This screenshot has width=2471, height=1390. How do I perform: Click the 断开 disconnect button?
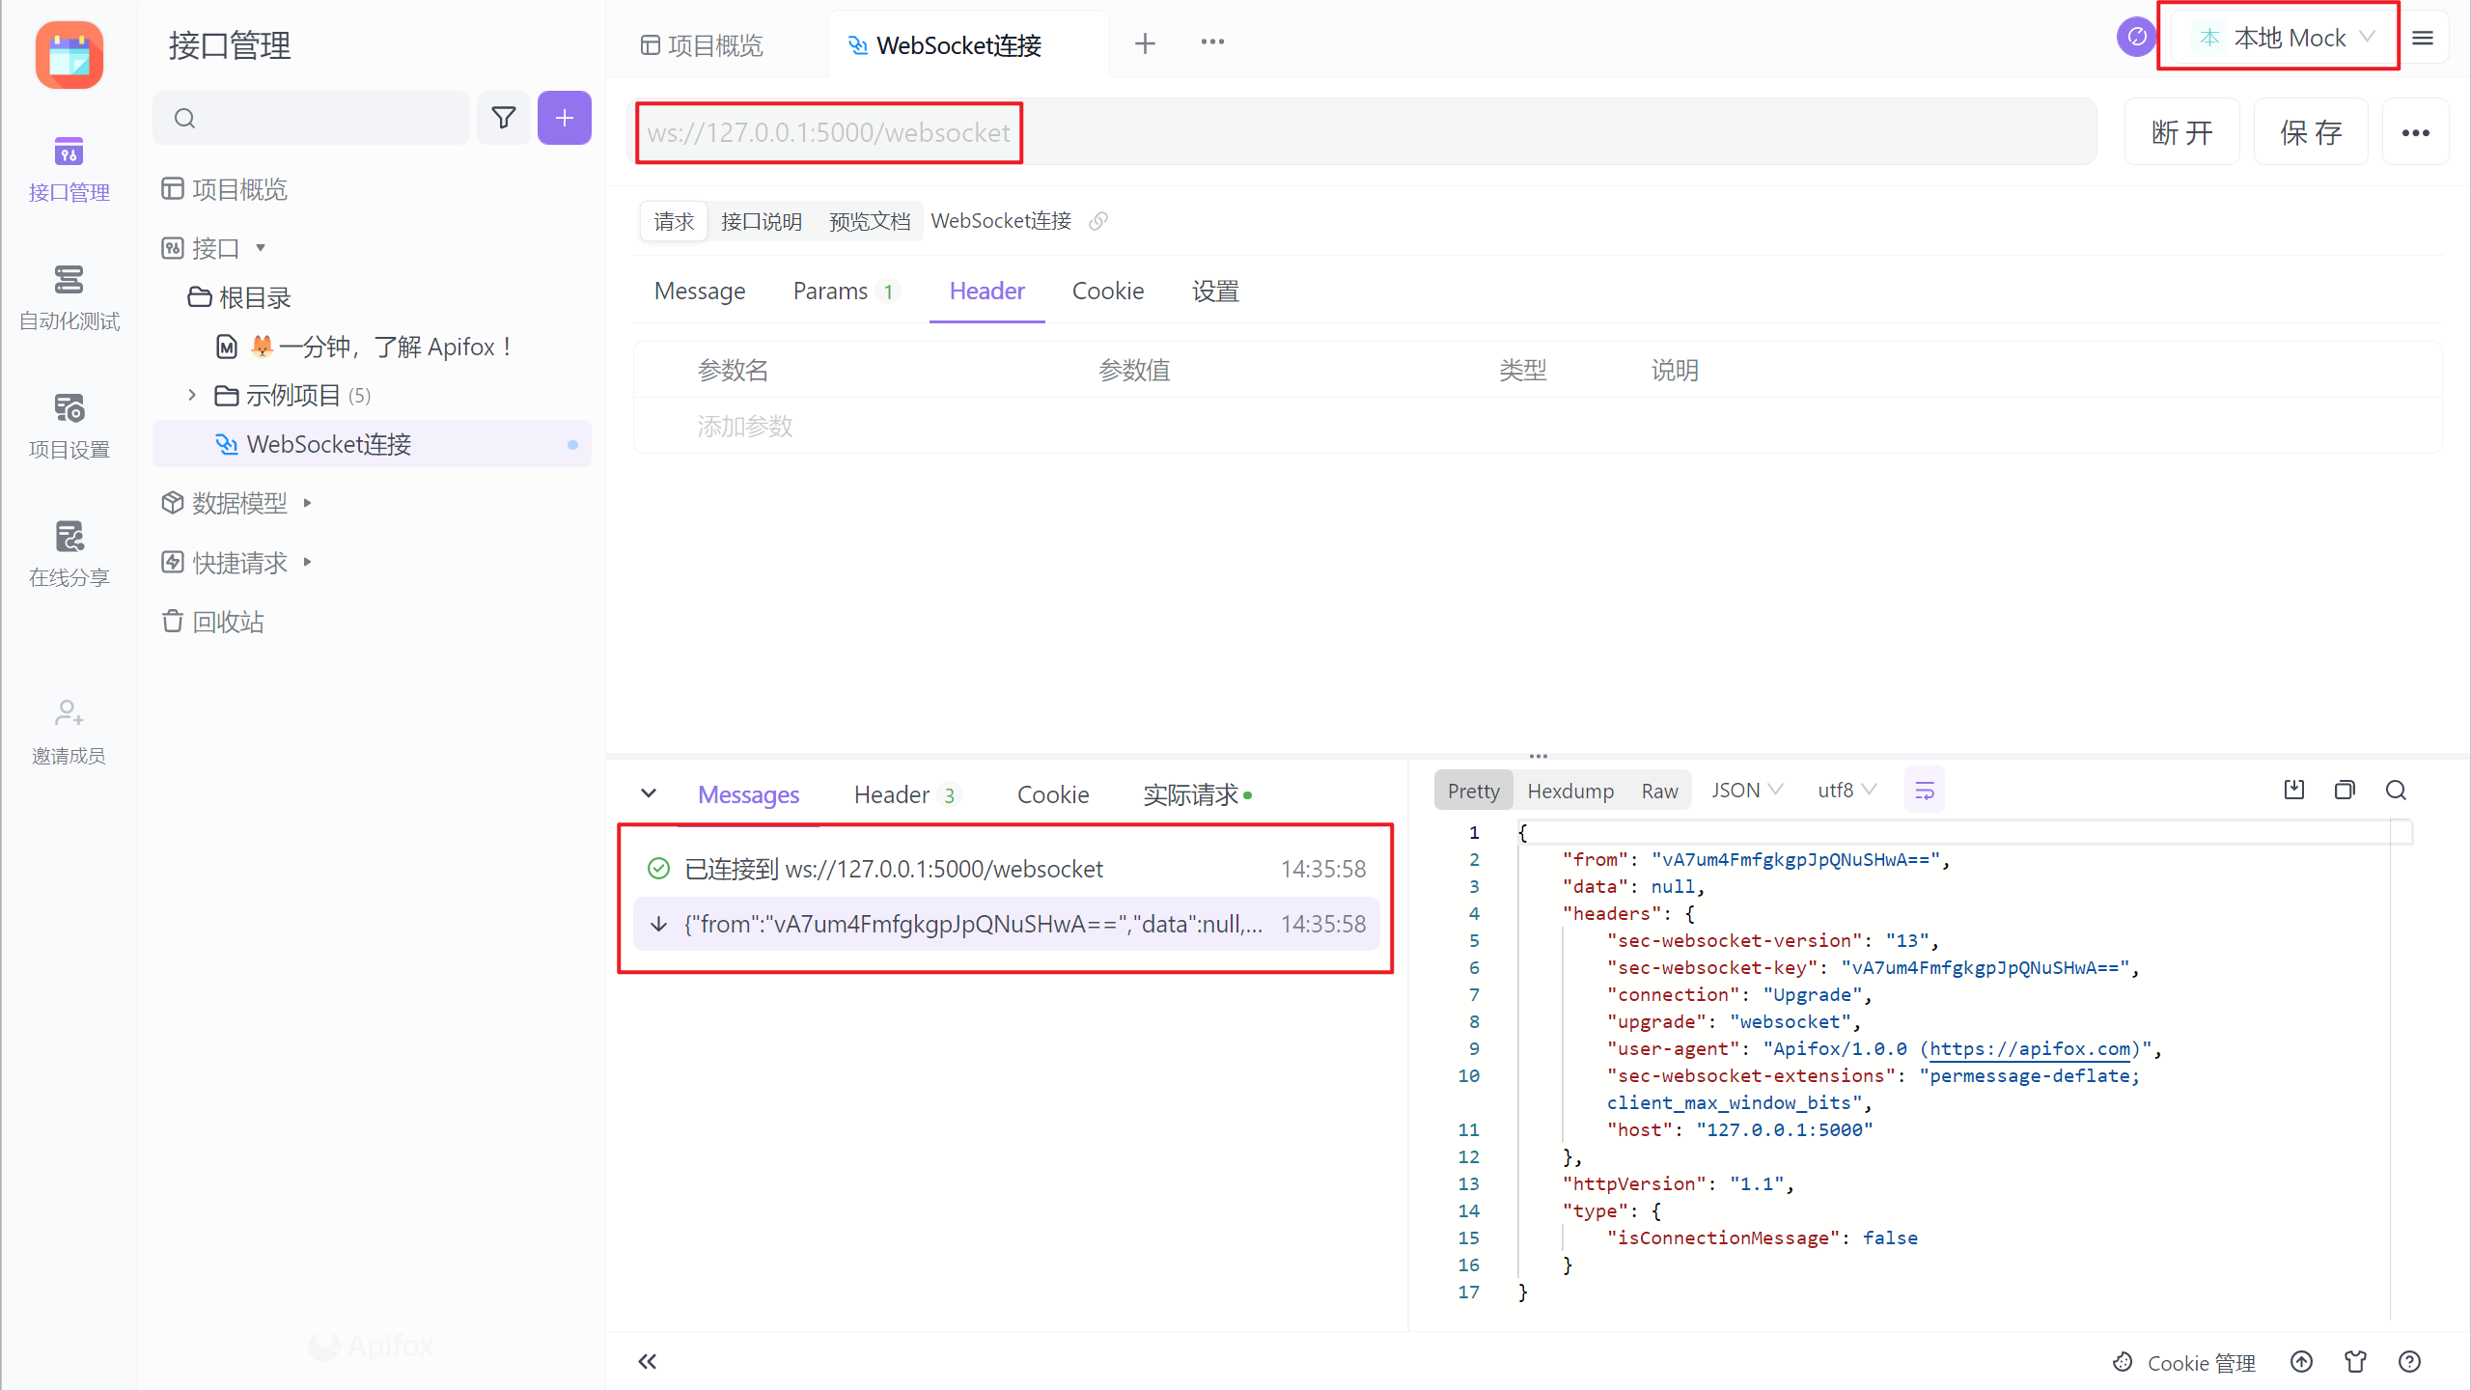click(2181, 132)
